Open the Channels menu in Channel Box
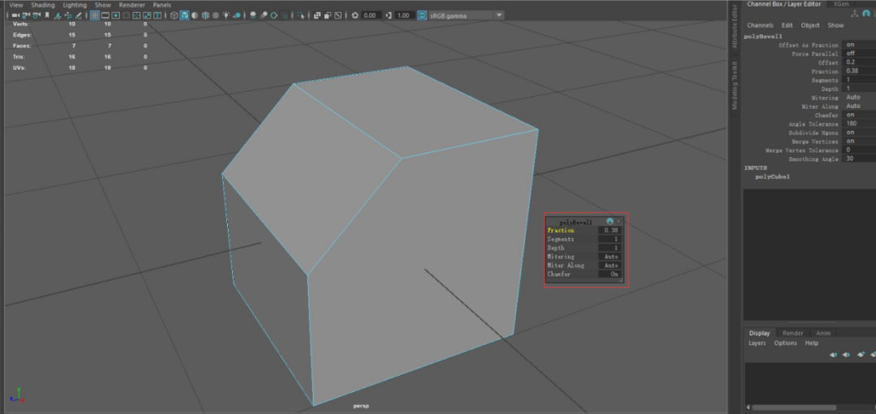Screen dimensions: 876x414 pyautogui.click(x=760, y=25)
